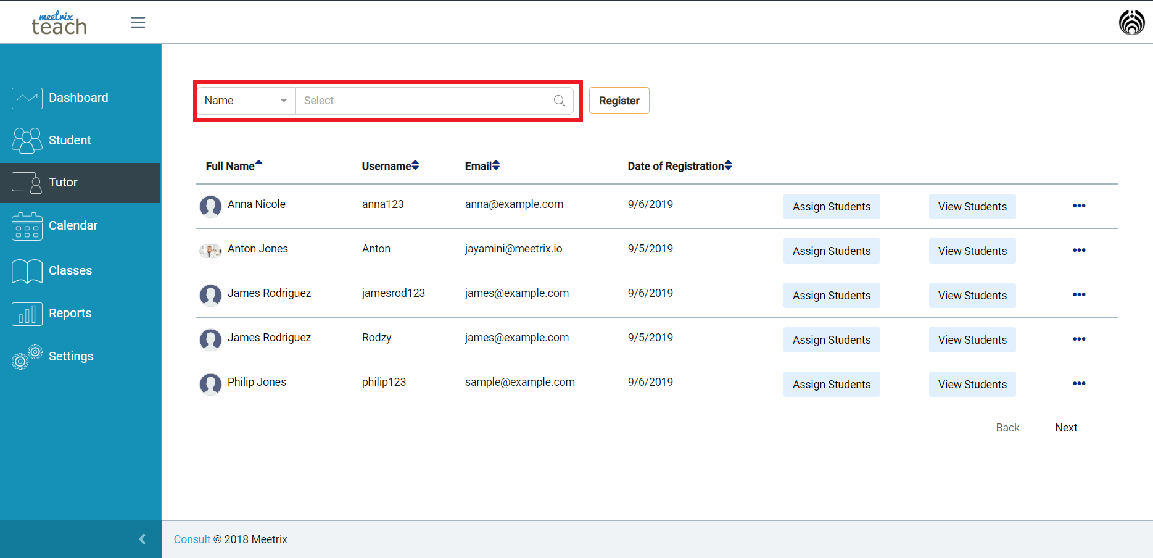1153x558 pixels.
Task: Click the Student group icon
Action: [x=27, y=141]
